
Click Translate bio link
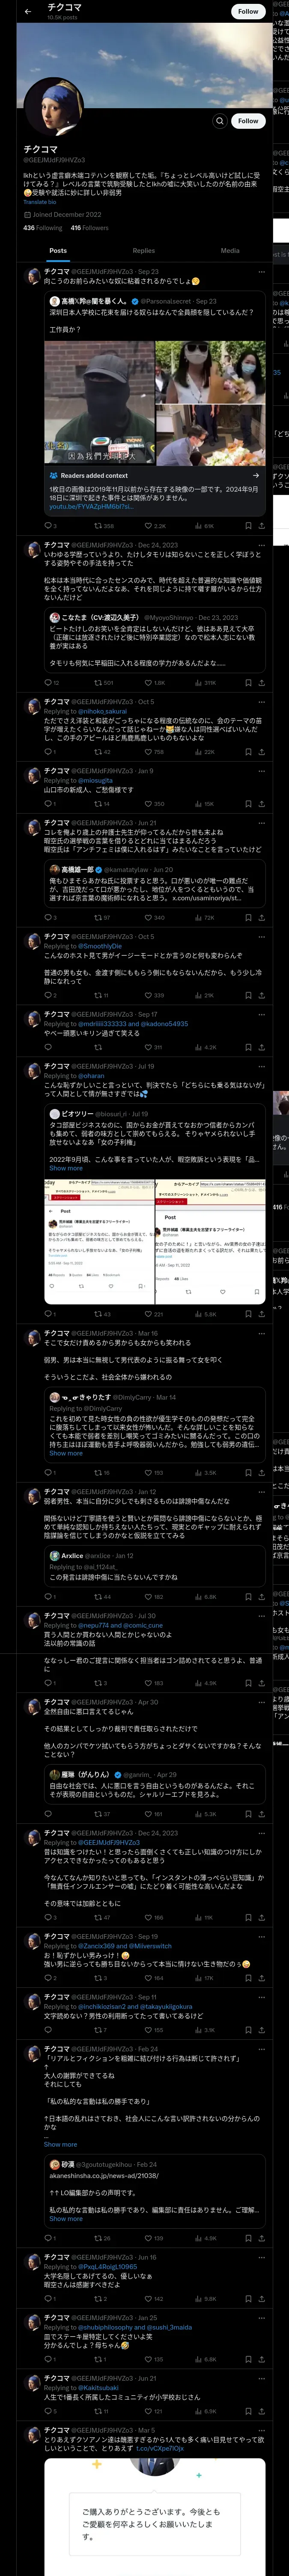40,202
